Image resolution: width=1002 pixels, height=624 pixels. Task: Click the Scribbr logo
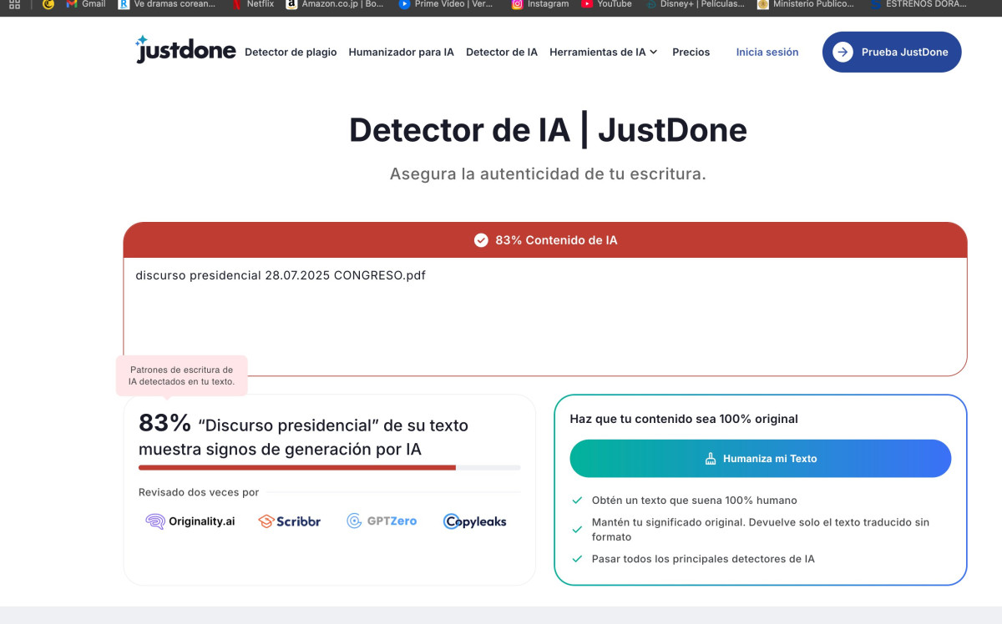[290, 521]
